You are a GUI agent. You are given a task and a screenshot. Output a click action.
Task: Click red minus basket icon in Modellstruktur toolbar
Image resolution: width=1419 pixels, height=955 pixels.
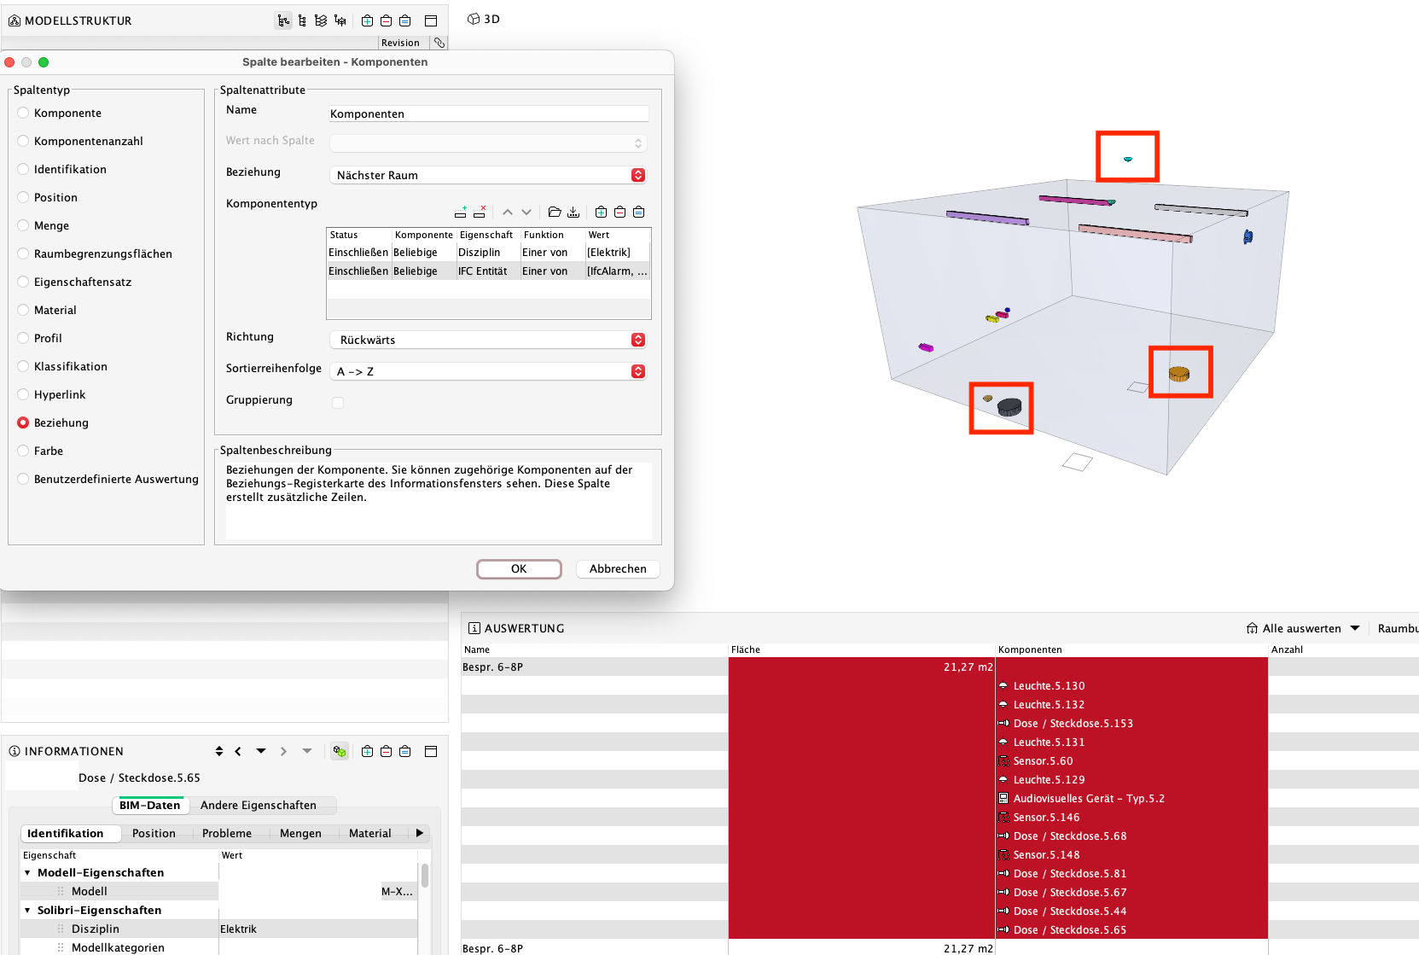[x=386, y=20]
